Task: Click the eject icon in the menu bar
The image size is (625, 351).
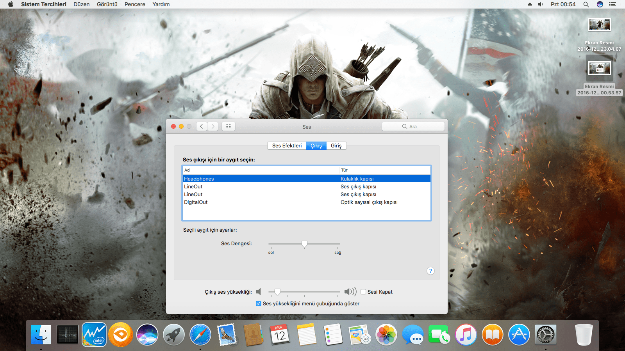Action: coord(530,4)
